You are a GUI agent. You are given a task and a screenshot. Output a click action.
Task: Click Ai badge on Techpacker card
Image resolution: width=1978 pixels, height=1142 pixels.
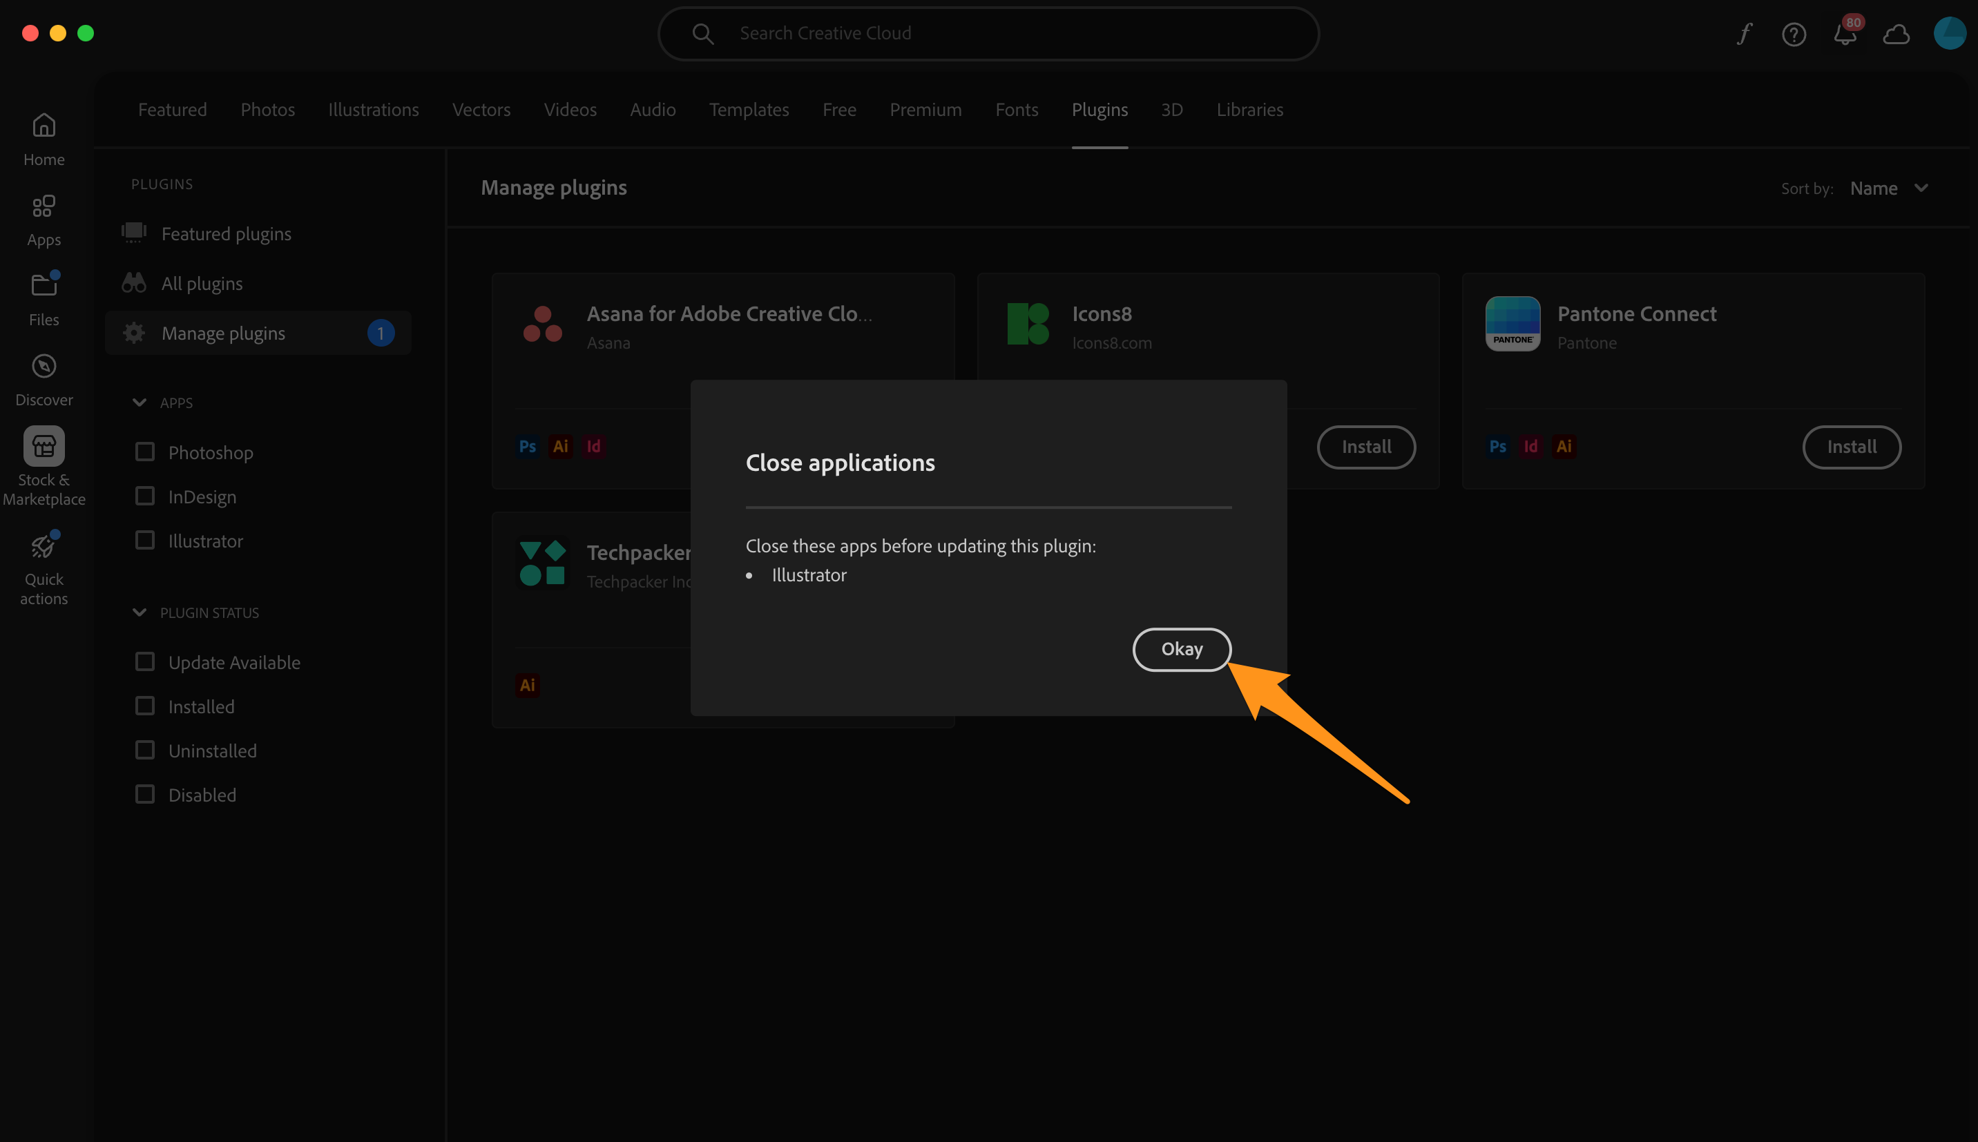click(528, 685)
